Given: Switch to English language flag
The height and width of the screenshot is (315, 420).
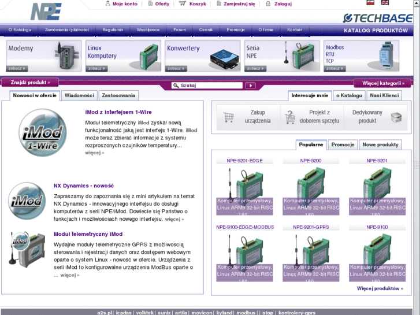Looking at the screenshot, I should pyautogui.click(x=385, y=3).
